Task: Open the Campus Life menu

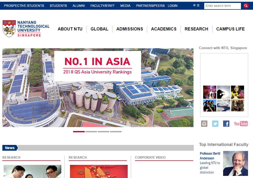Action: tap(230, 29)
